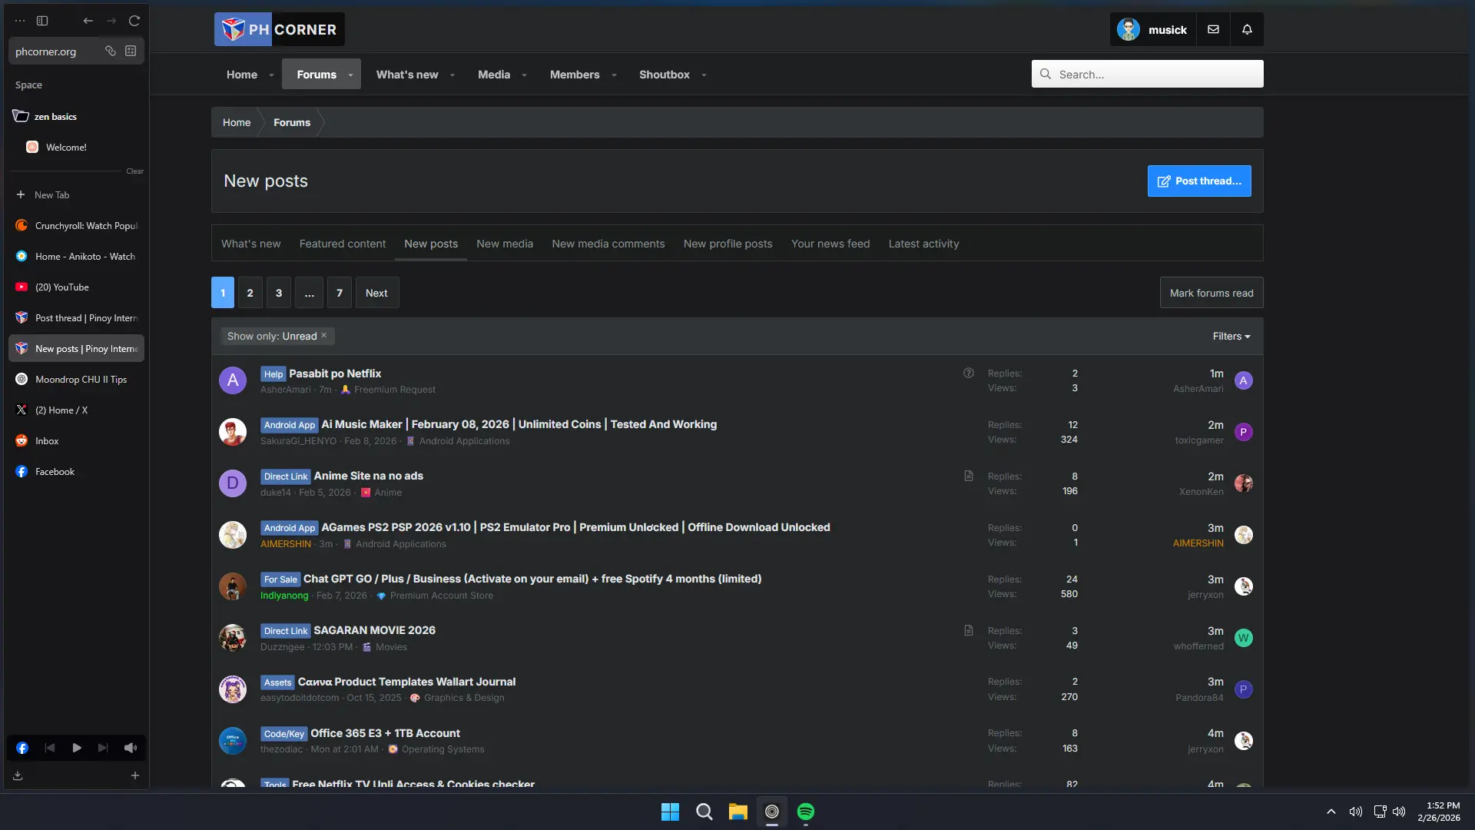
Task: Click the Clear tabs button
Action: pos(135,171)
